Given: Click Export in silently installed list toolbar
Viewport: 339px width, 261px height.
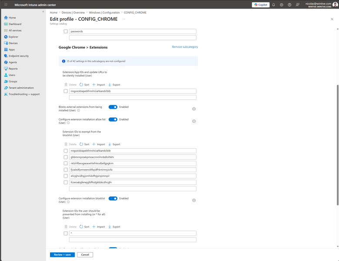Looking at the screenshot, I should click(x=114, y=85).
